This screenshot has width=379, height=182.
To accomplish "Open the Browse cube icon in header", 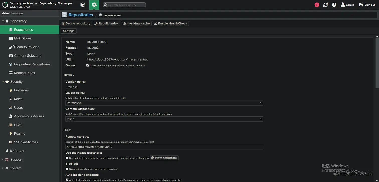I will 83,5.
